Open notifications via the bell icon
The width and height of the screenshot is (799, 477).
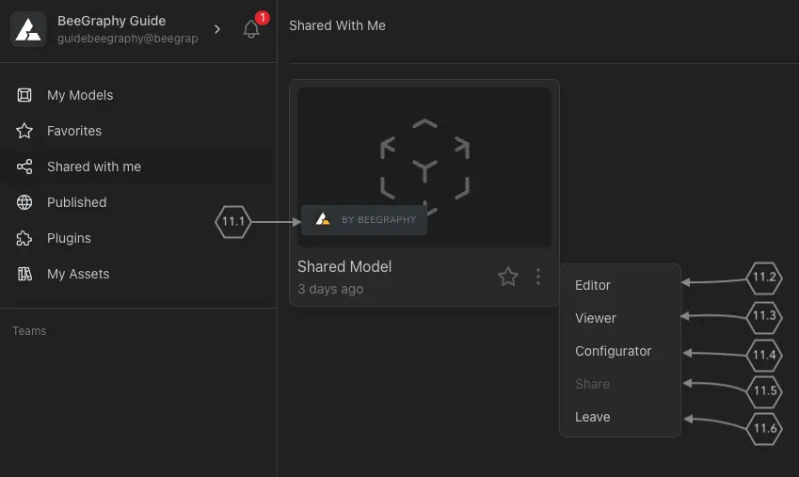click(x=251, y=29)
